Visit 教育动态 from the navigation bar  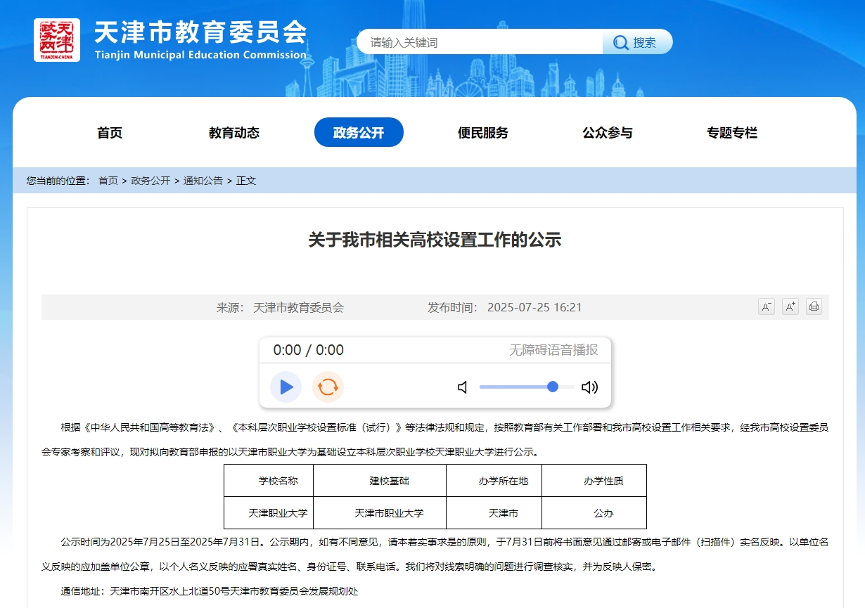coord(235,132)
